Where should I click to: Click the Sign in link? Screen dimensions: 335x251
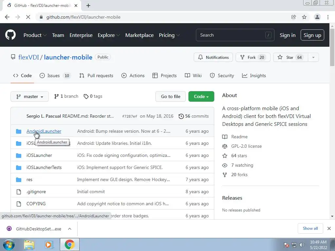[288, 35]
